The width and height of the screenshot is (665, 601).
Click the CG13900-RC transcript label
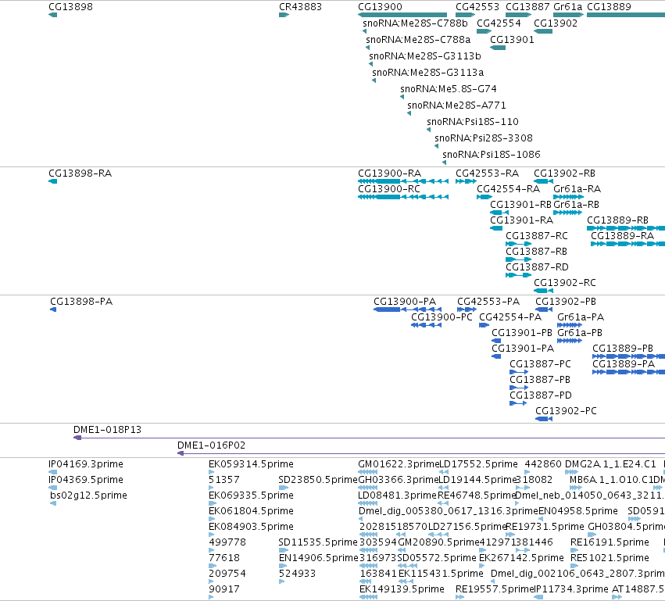[389, 188]
